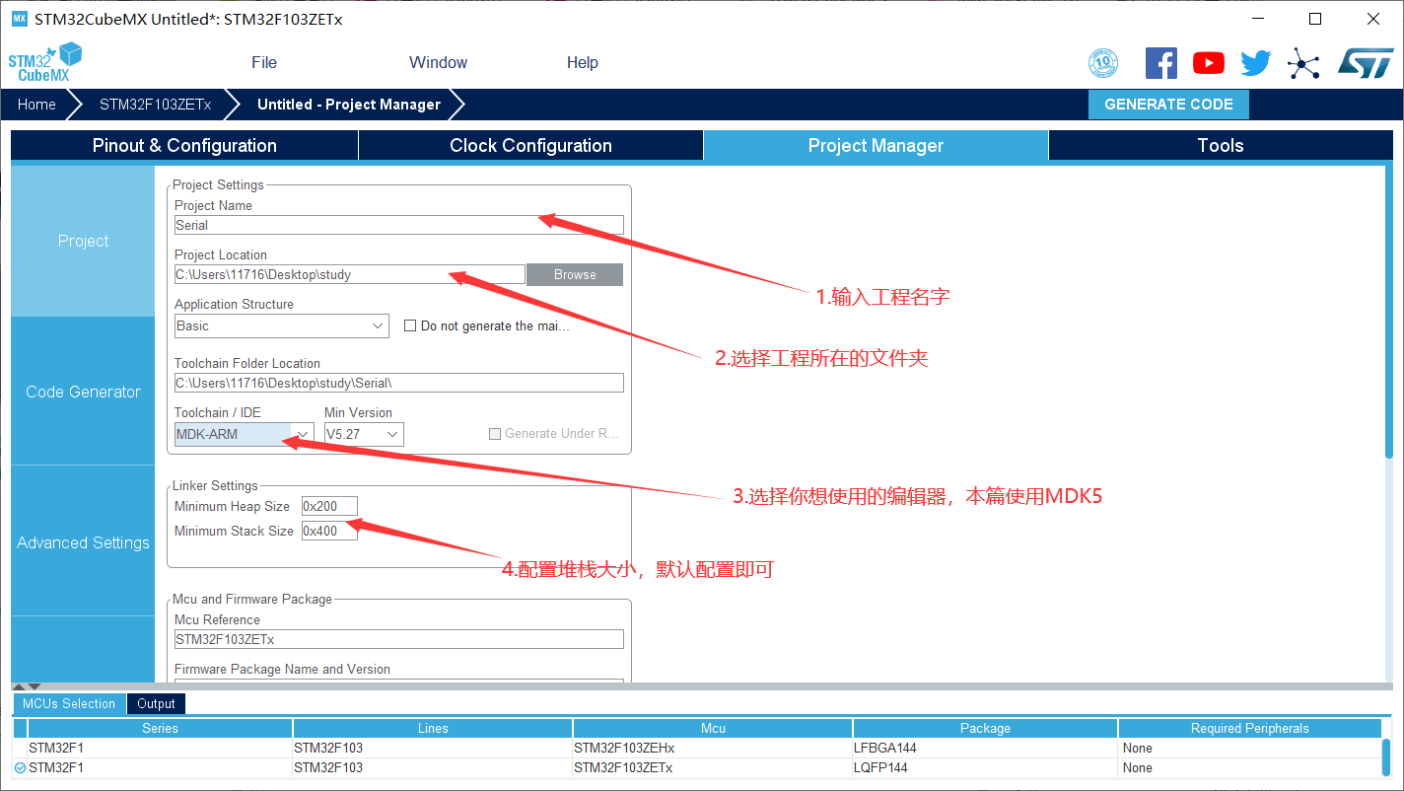The image size is (1404, 791).
Task: Open the Window menu
Action: tap(438, 62)
